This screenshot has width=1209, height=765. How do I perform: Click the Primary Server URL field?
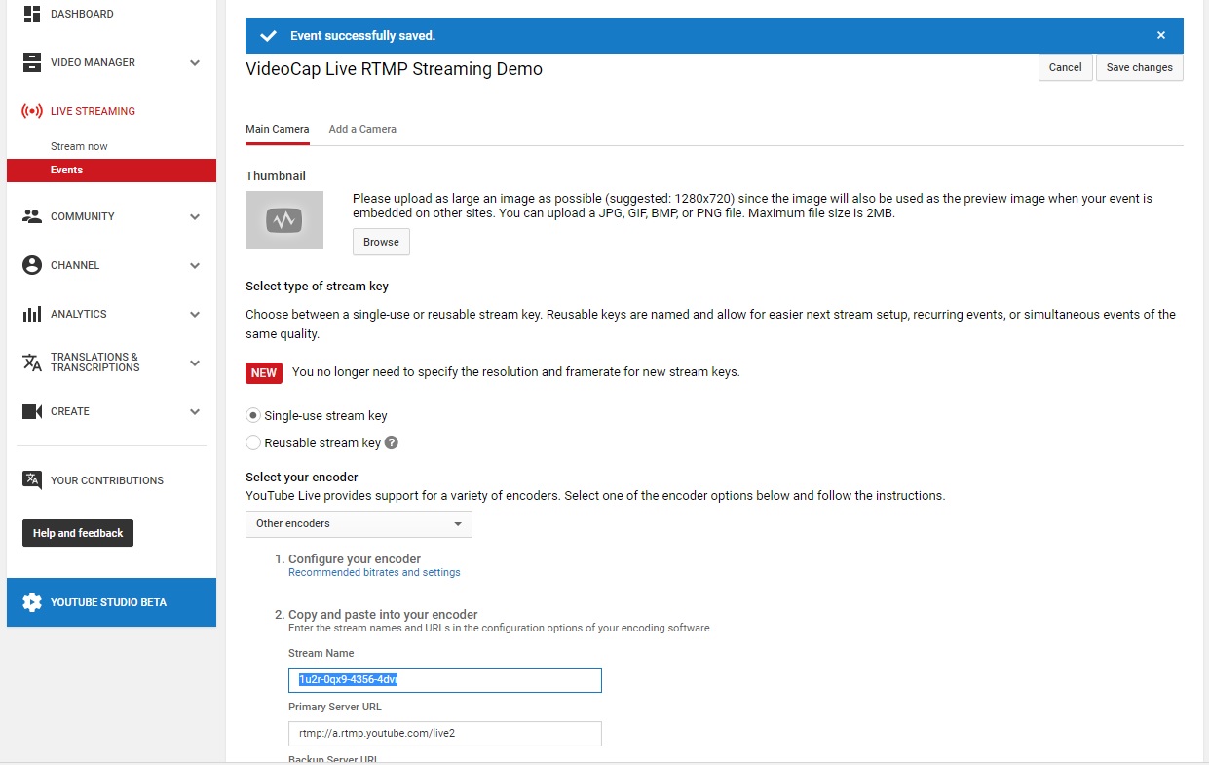(444, 733)
